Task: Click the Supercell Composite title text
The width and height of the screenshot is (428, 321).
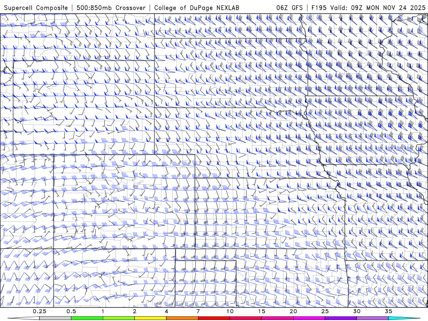Action: point(36,7)
